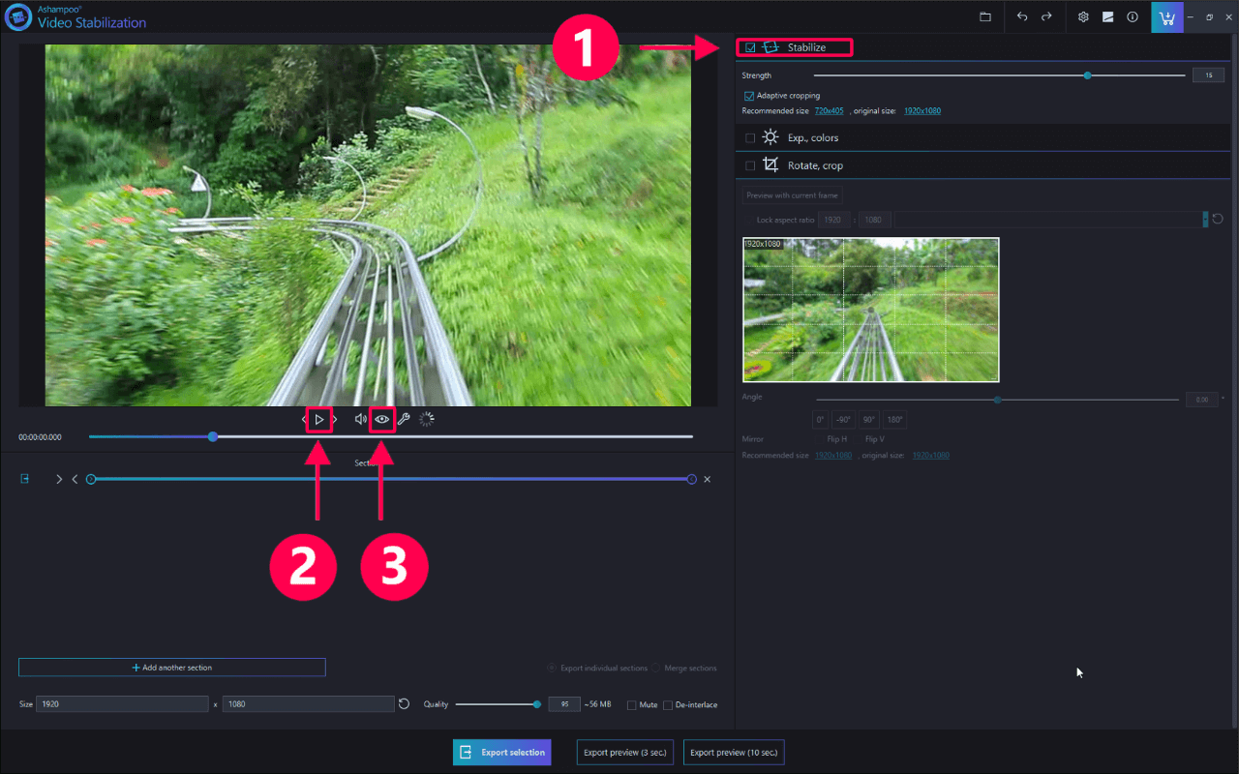1239x774 pixels.
Task: Enable the Mute checkbox near Quality
Action: (x=630, y=704)
